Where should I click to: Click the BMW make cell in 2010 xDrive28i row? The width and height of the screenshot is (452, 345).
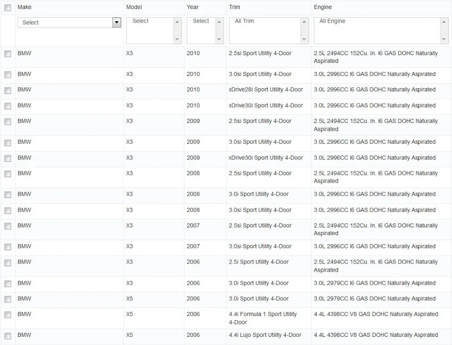pyautogui.click(x=24, y=90)
